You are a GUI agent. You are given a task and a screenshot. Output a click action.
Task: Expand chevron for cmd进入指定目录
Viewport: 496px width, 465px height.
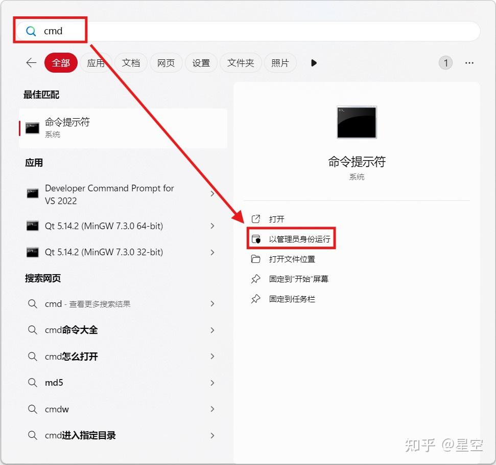point(212,435)
